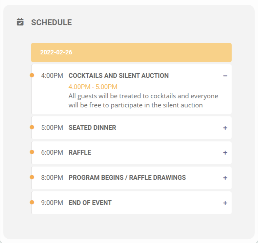Click orange timeline dot at 6:00PM
Viewport: 258px width, 243px height.
click(x=32, y=152)
